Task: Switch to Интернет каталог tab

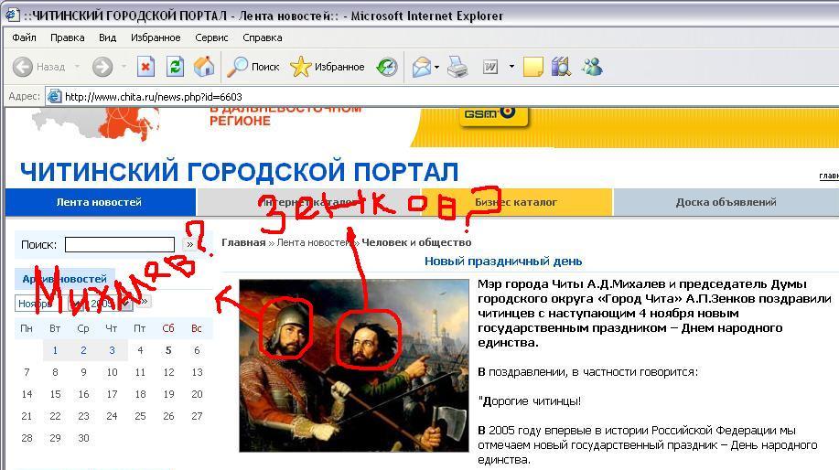Action: (308, 202)
